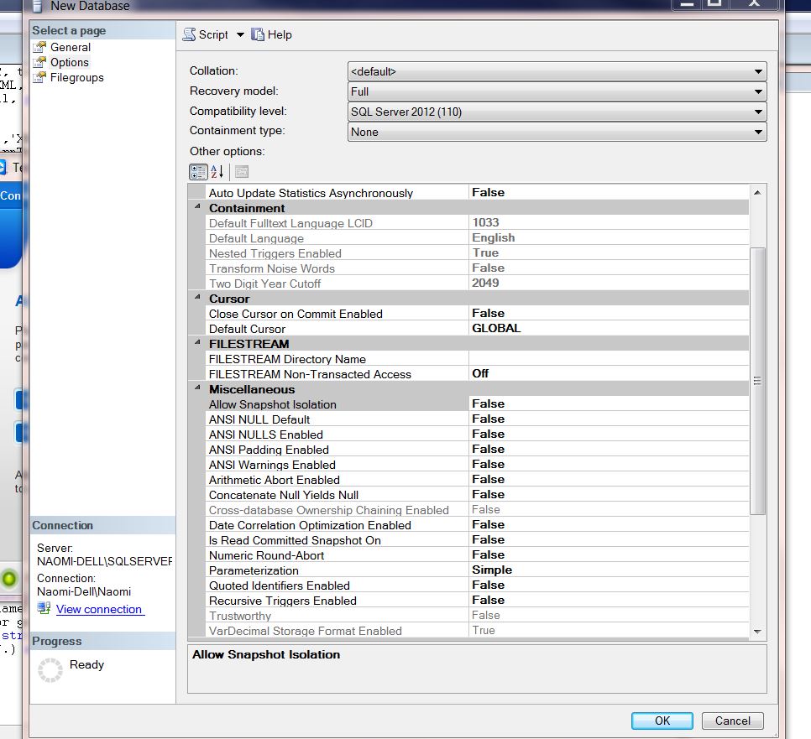Select the Allow Snapshot Isolation row
Screen dimensions: 811x739
click(x=479, y=404)
